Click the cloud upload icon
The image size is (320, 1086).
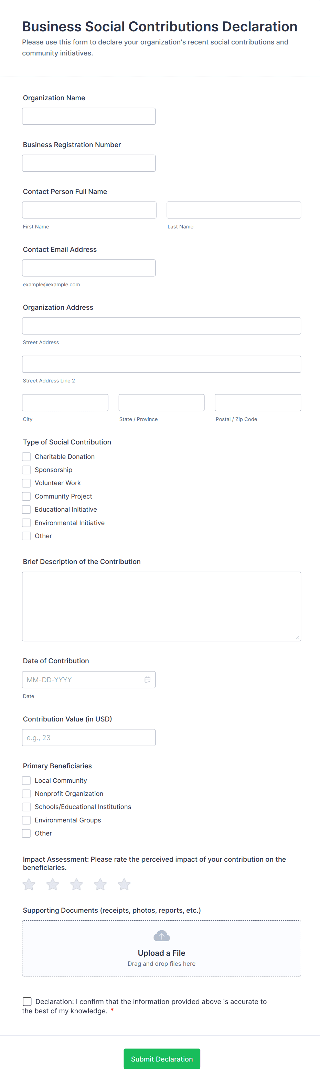(162, 936)
